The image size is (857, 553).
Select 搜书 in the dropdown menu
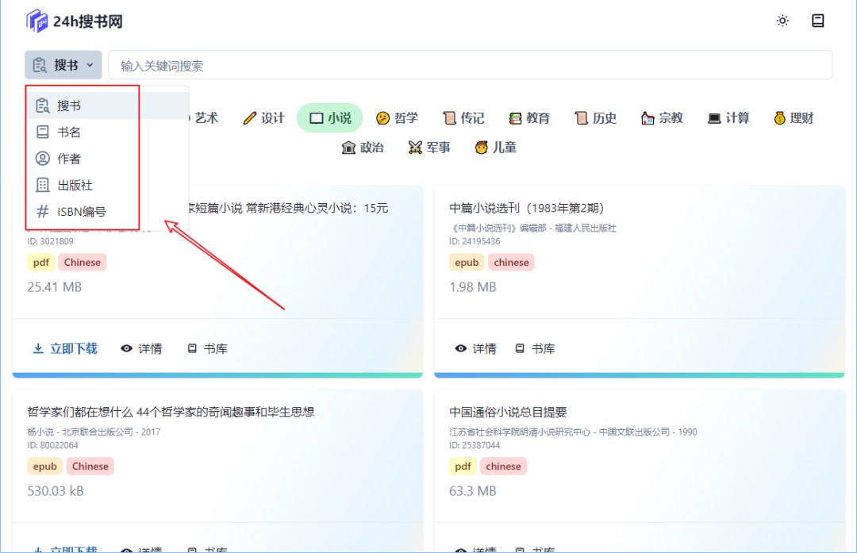[x=108, y=106]
